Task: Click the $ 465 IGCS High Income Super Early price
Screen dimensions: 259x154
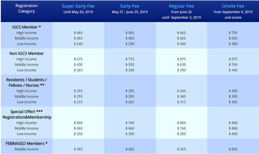Action: pyautogui.click(x=78, y=33)
